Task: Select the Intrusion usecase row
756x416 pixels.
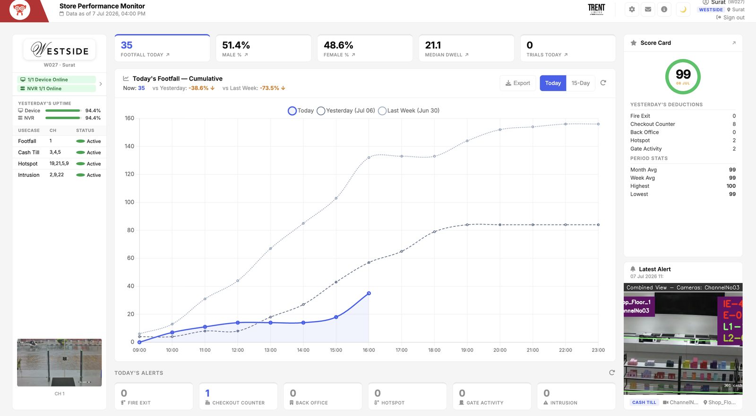Action: pyautogui.click(x=60, y=175)
